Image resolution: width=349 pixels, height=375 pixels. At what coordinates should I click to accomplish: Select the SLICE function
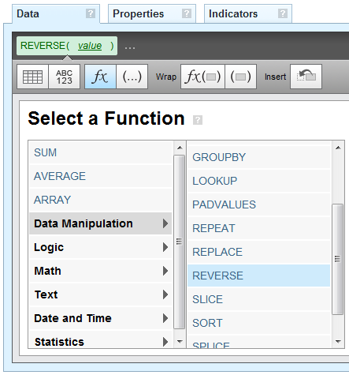pos(258,299)
